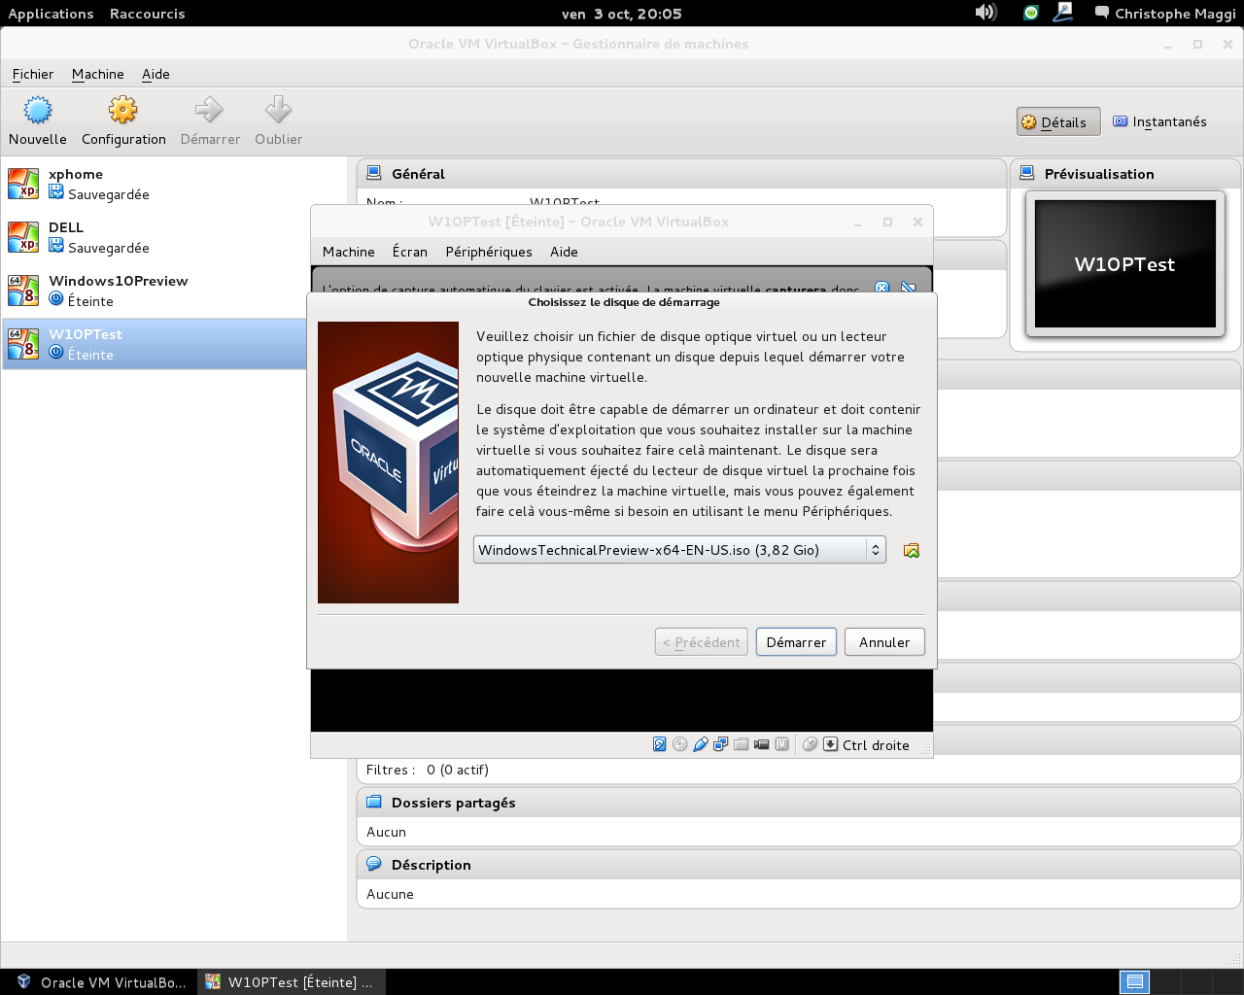Viewport: 1244px width, 995px height.
Task: Dismiss the keyboard capture notification
Action: pyautogui.click(x=881, y=288)
